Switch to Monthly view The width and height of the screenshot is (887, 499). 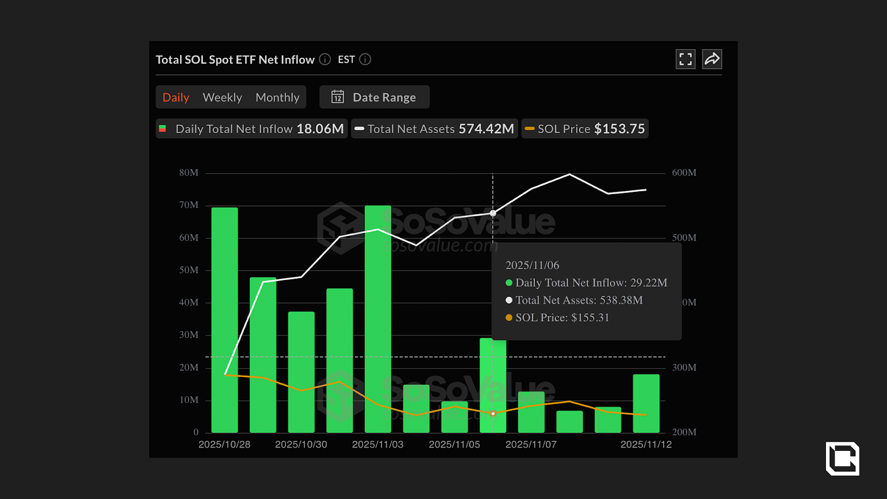point(277,98)
